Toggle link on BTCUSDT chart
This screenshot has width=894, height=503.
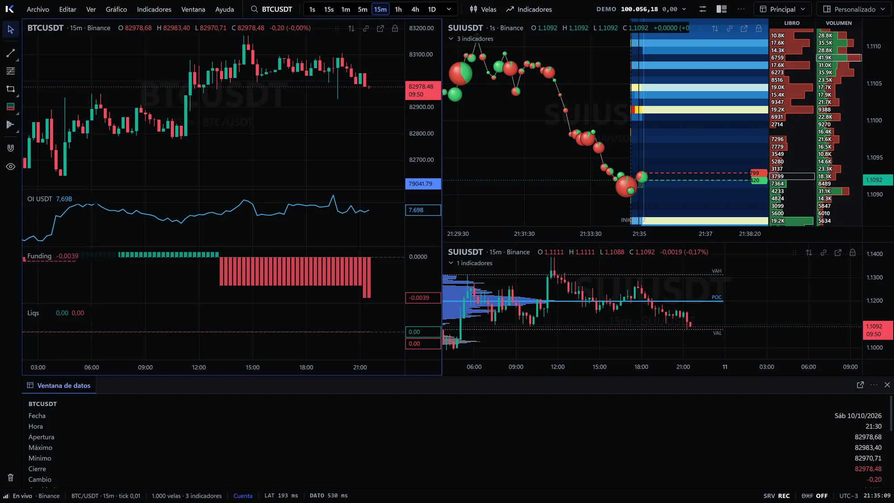[366, 28]
